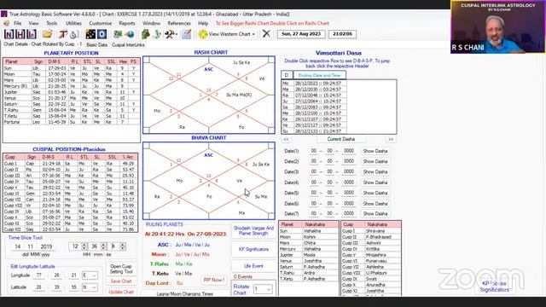Click the Update Chart button
This screenshot has width=546, height=307.
pos(121,292)
